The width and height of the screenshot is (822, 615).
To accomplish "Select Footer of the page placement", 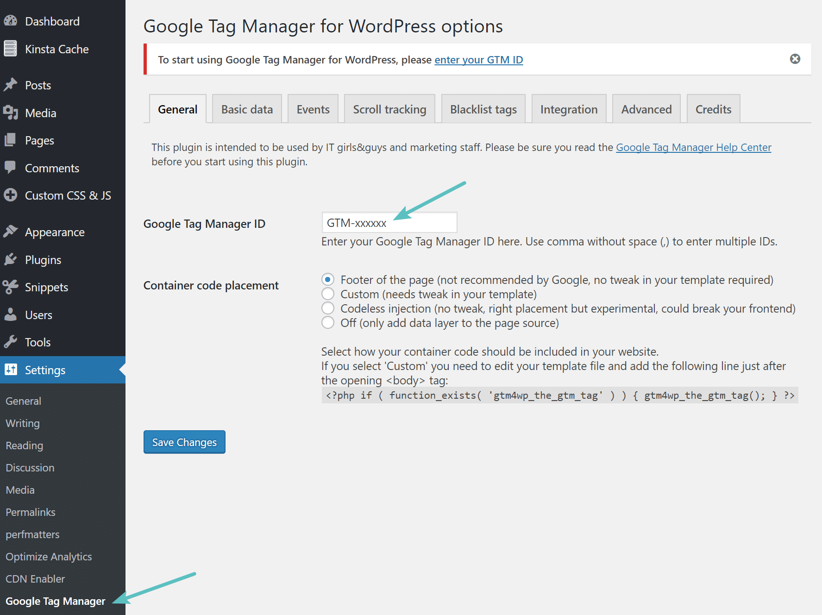I will pyautogui.click(x=328, y=280).
